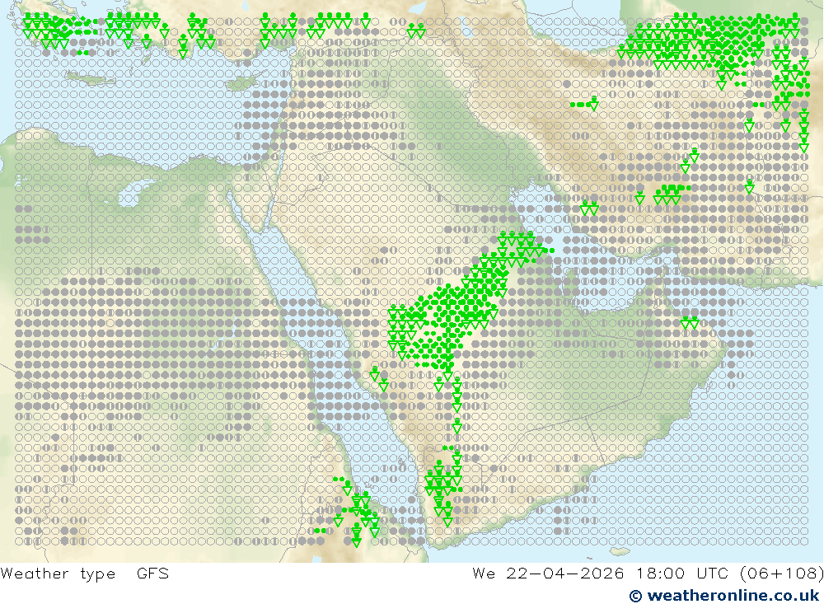Click the weatheronline.co.uk copyright text
The height and width of the screenshot is (604, 824).
724,595
